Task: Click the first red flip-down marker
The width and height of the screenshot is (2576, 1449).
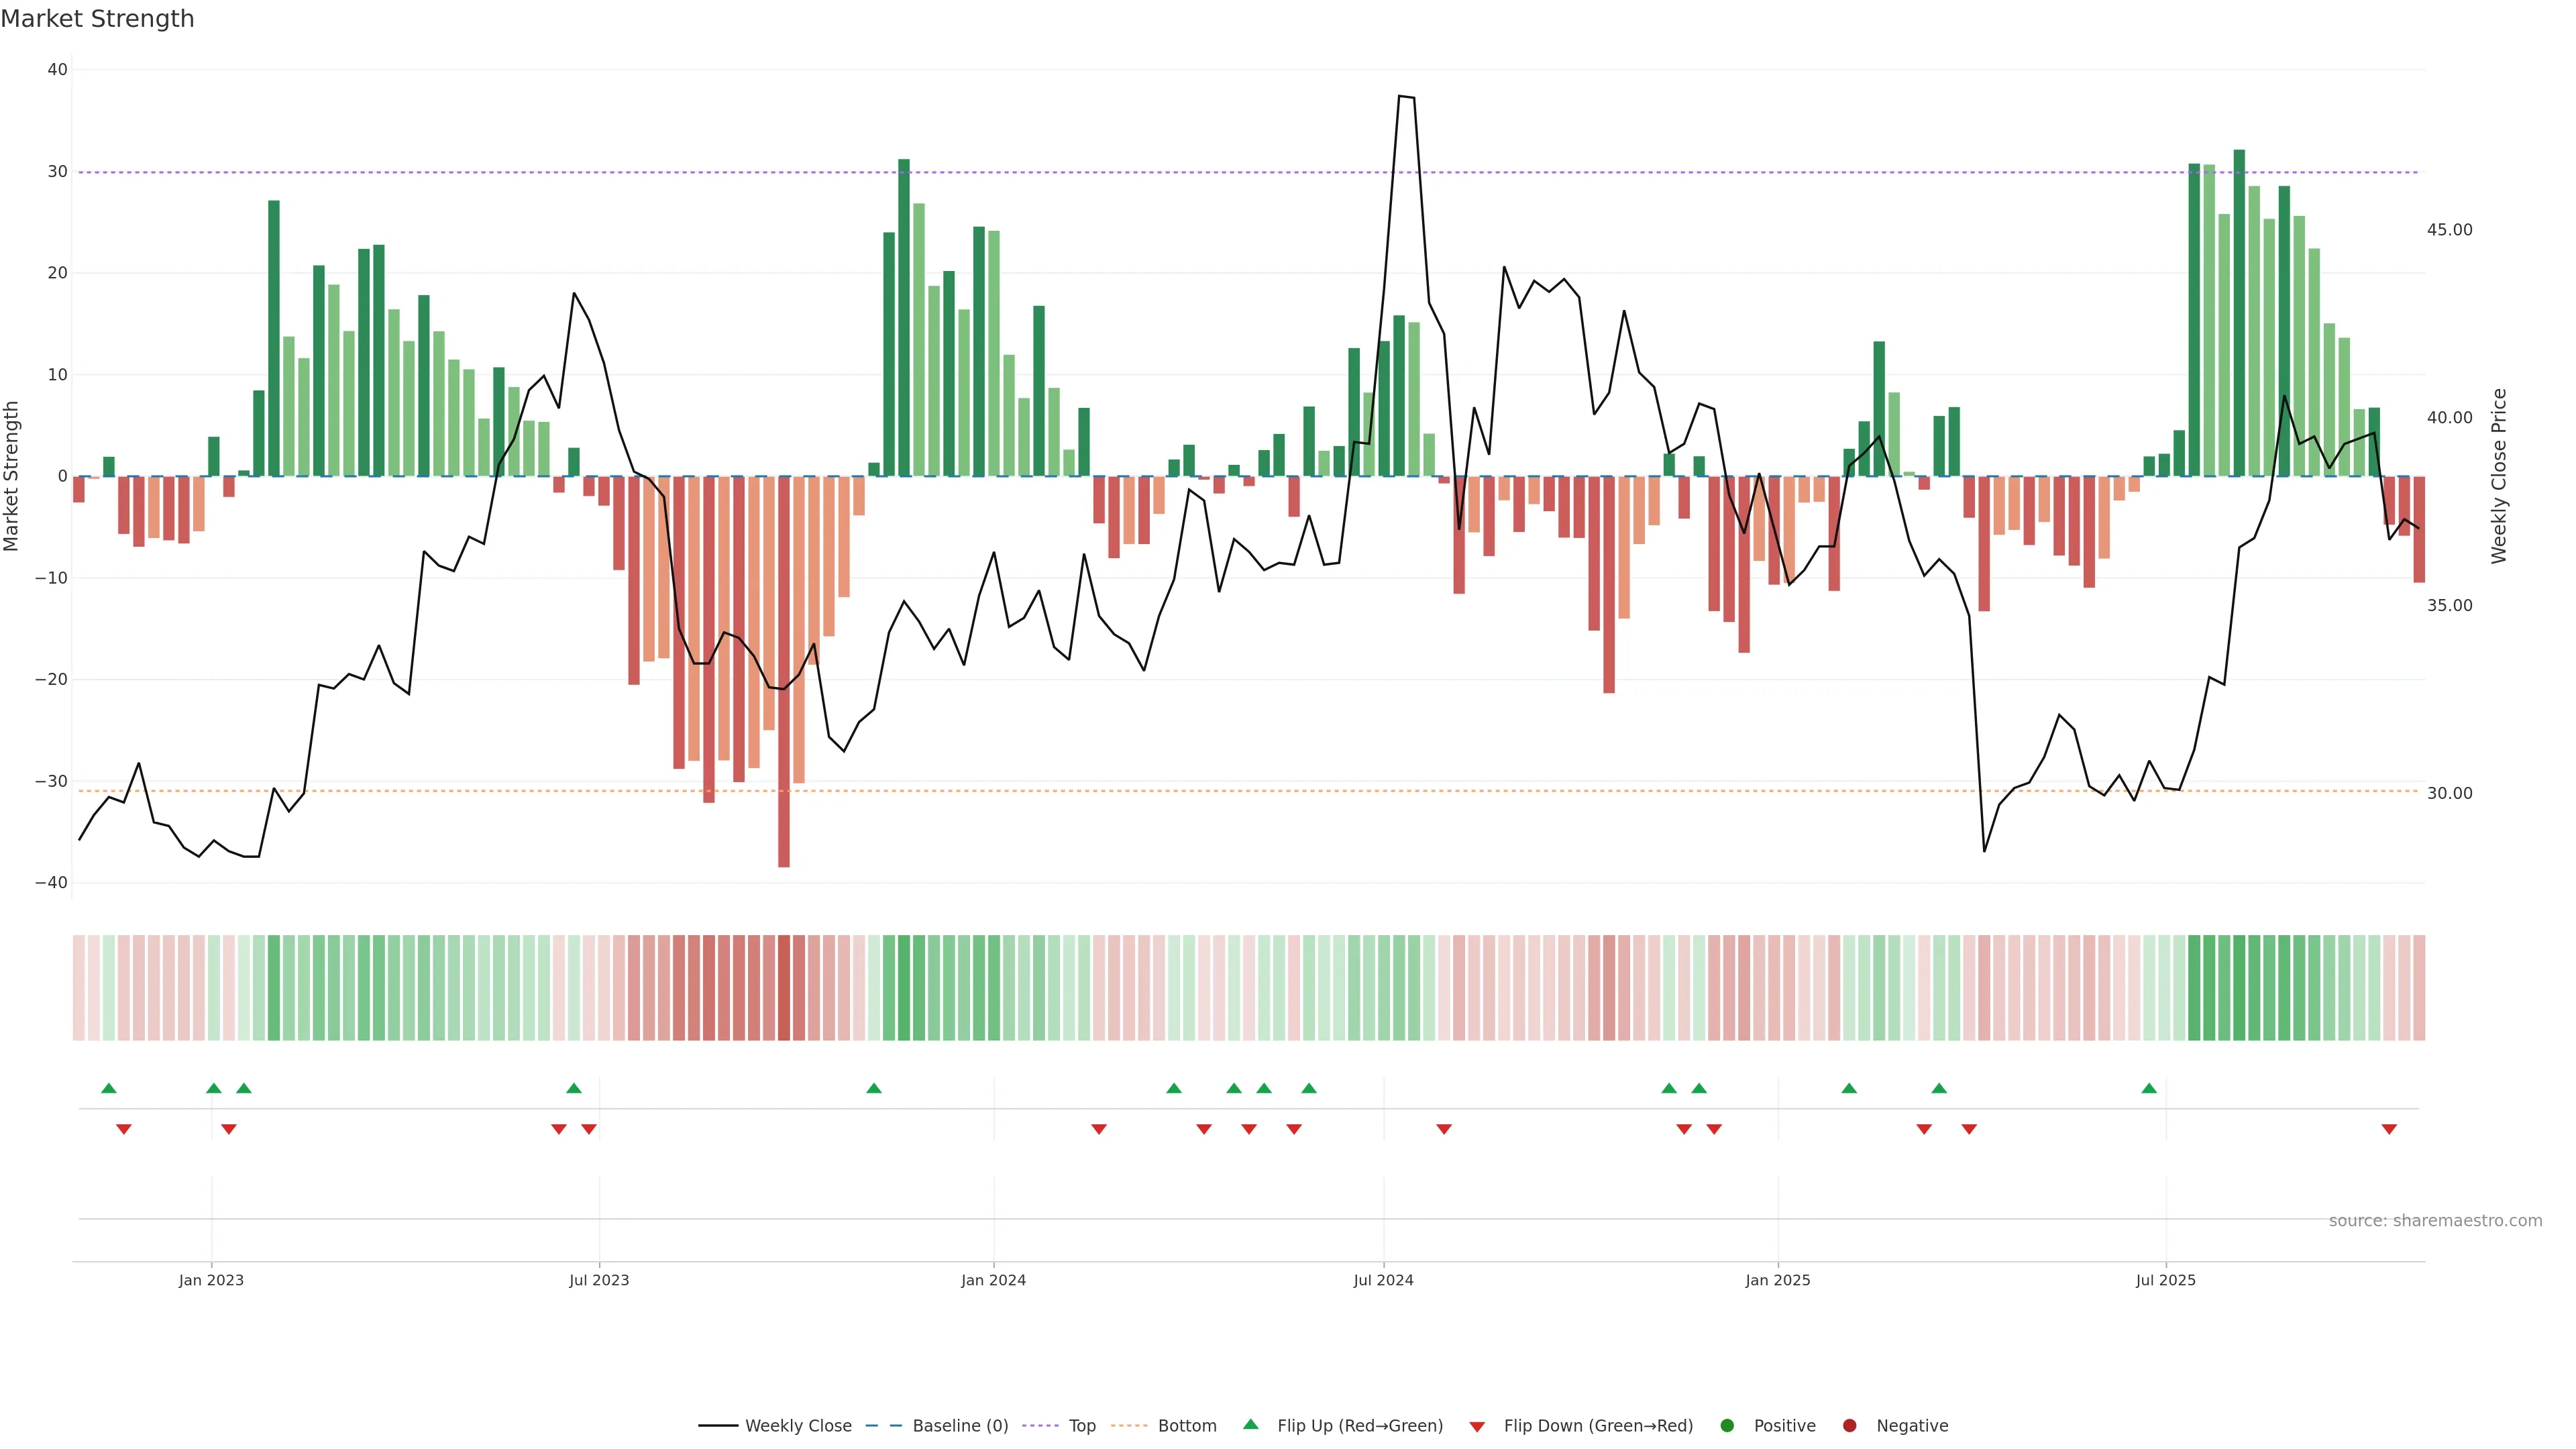Action: tap(124, 1129)
